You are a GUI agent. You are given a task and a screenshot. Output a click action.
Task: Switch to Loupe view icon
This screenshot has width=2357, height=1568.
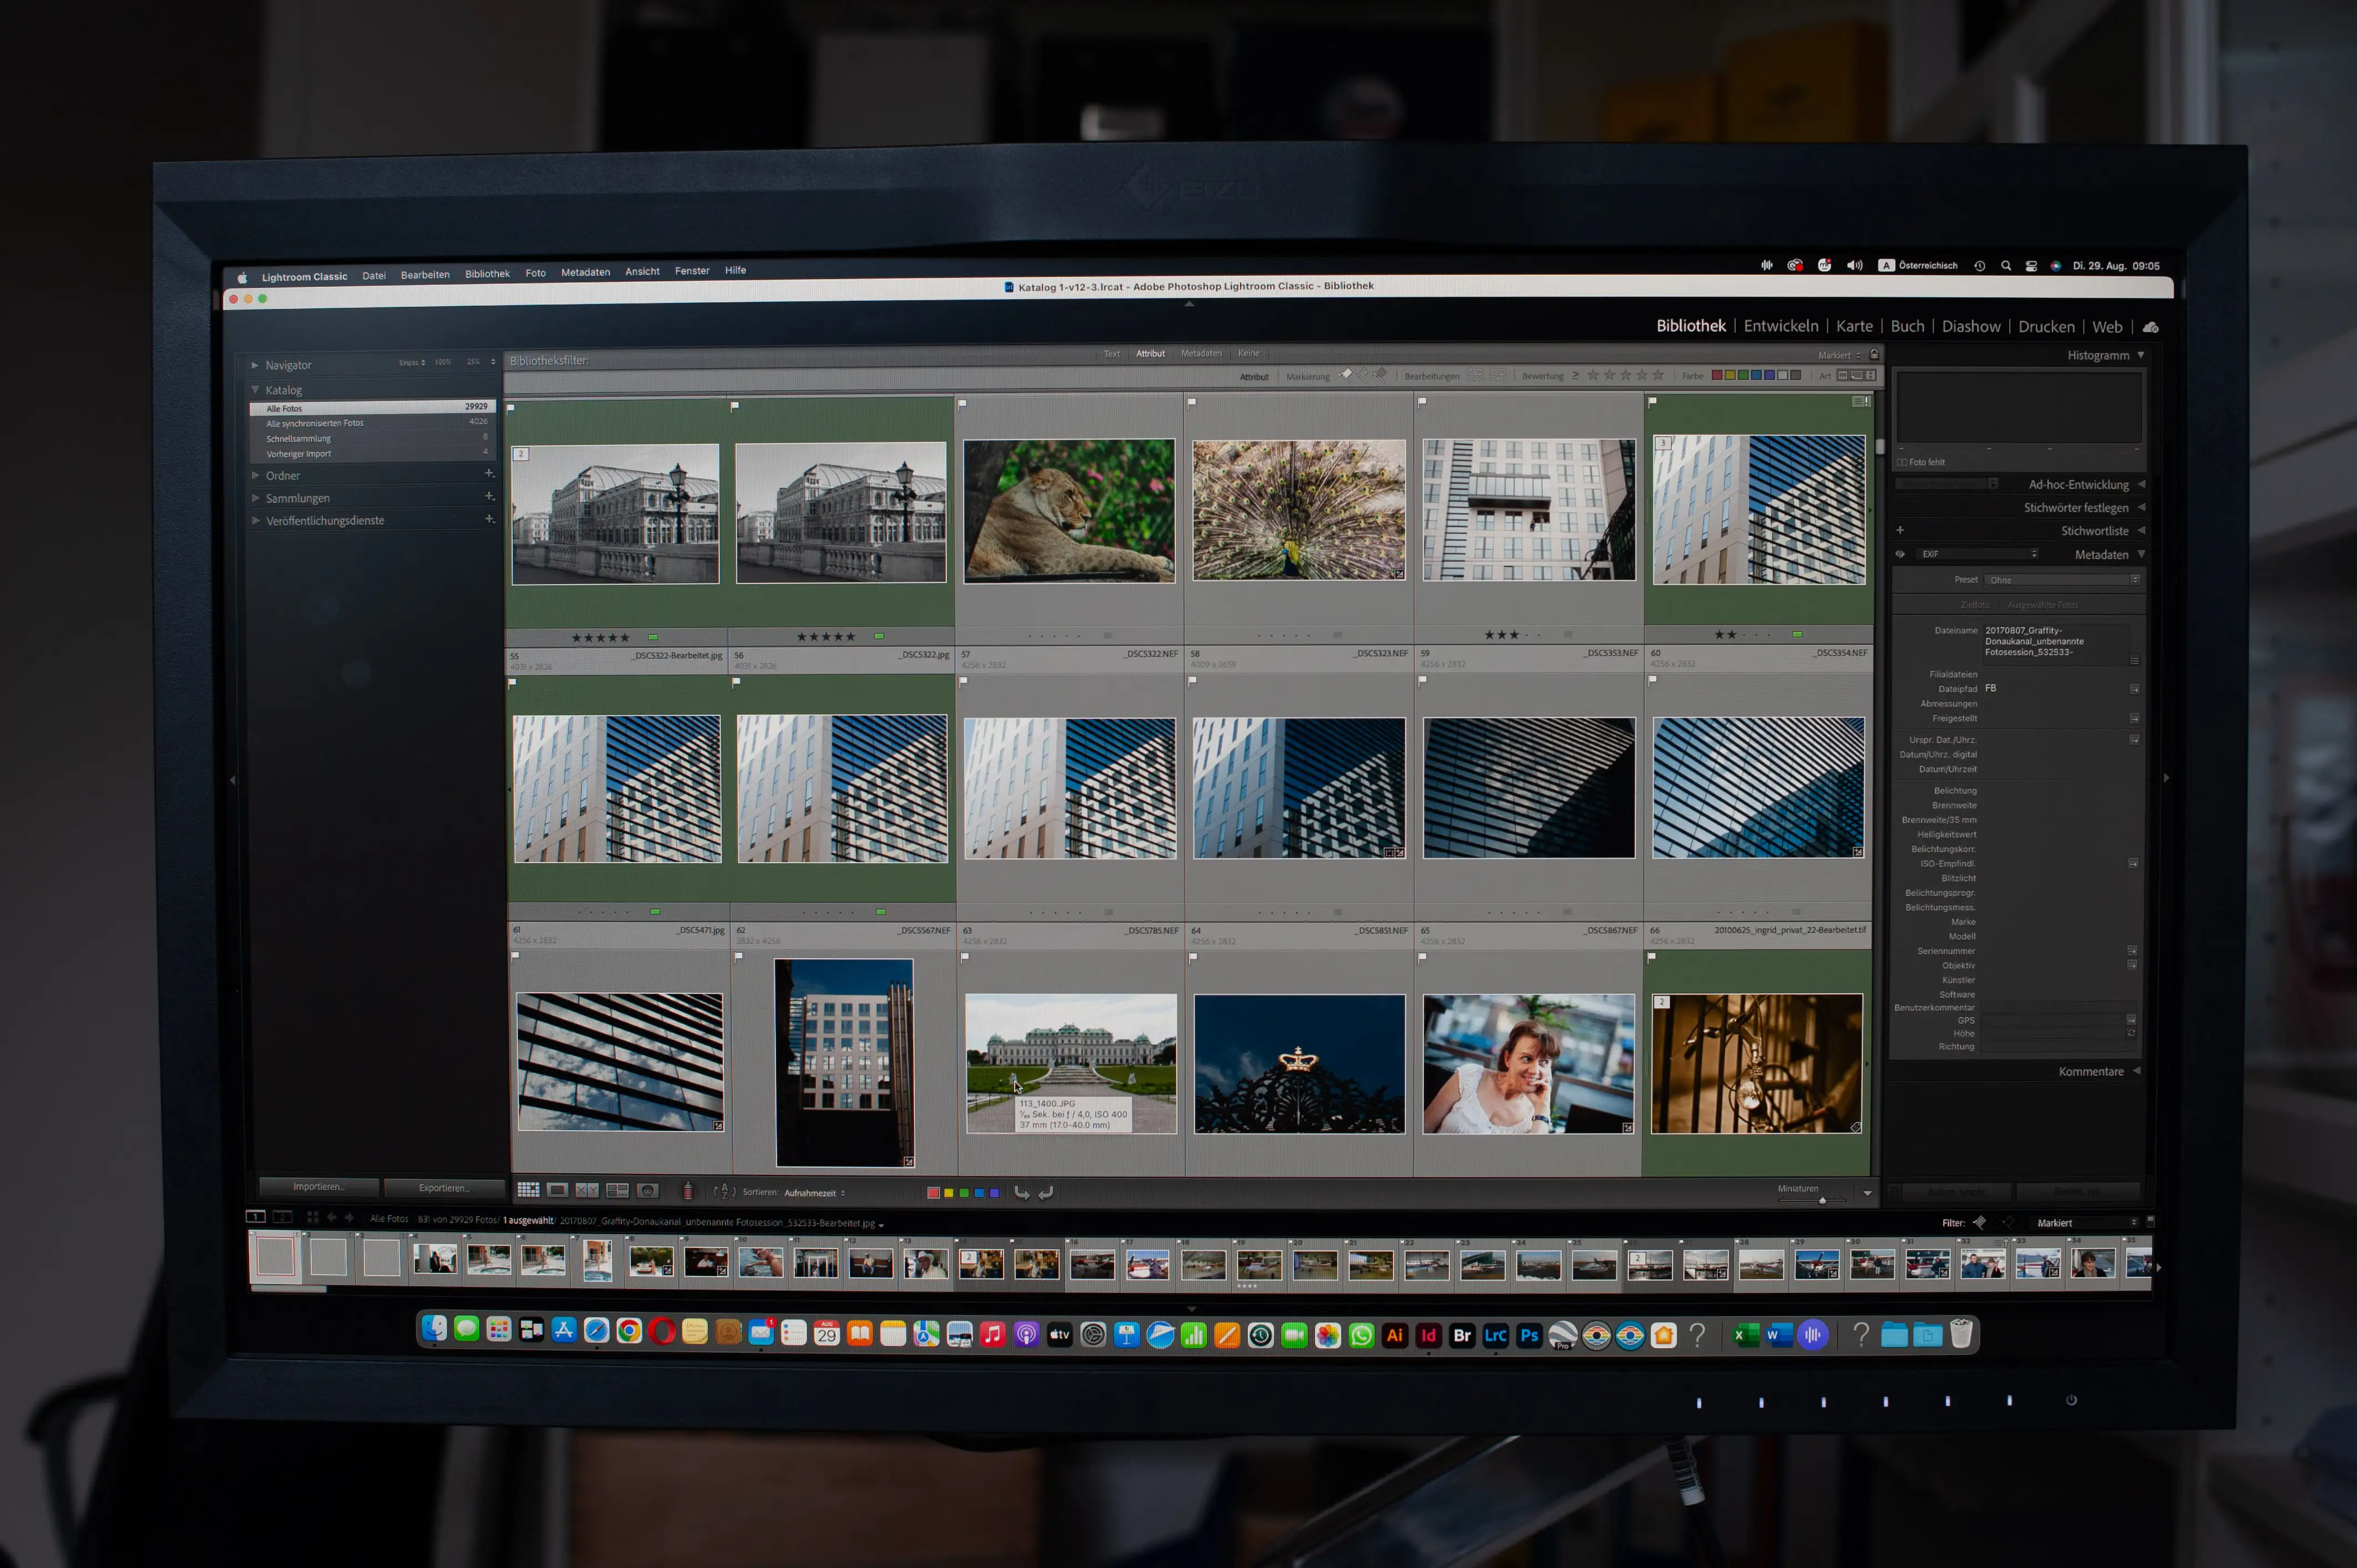[x=558, y=1190]
